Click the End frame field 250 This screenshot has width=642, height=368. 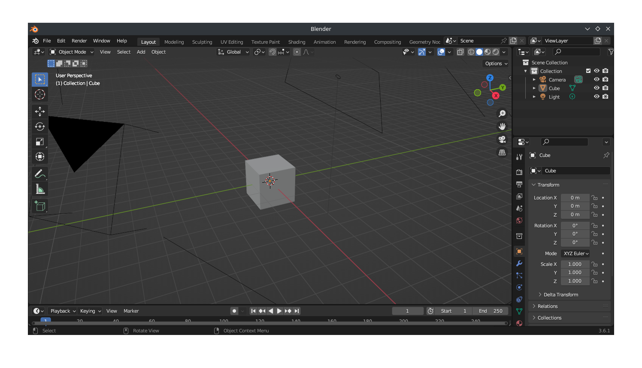point(491,311)
